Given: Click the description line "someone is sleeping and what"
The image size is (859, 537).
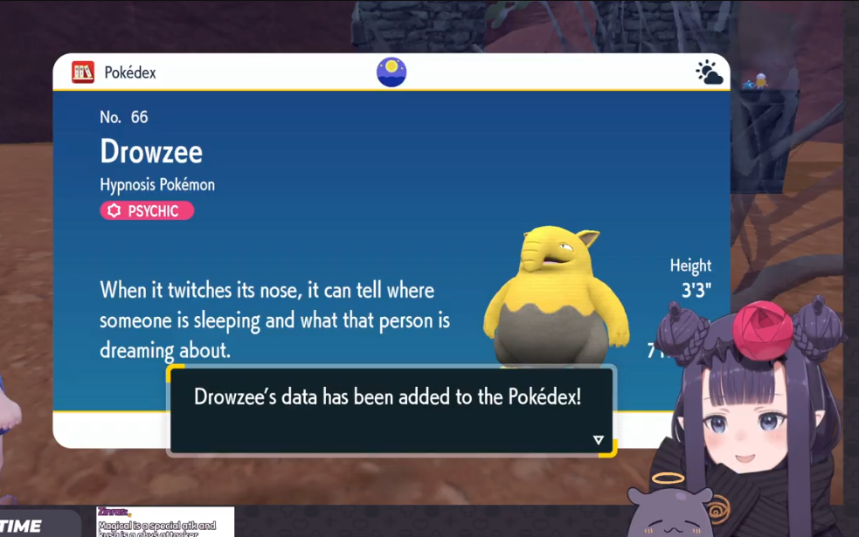Looking at the screenshot, I should 274,320.
